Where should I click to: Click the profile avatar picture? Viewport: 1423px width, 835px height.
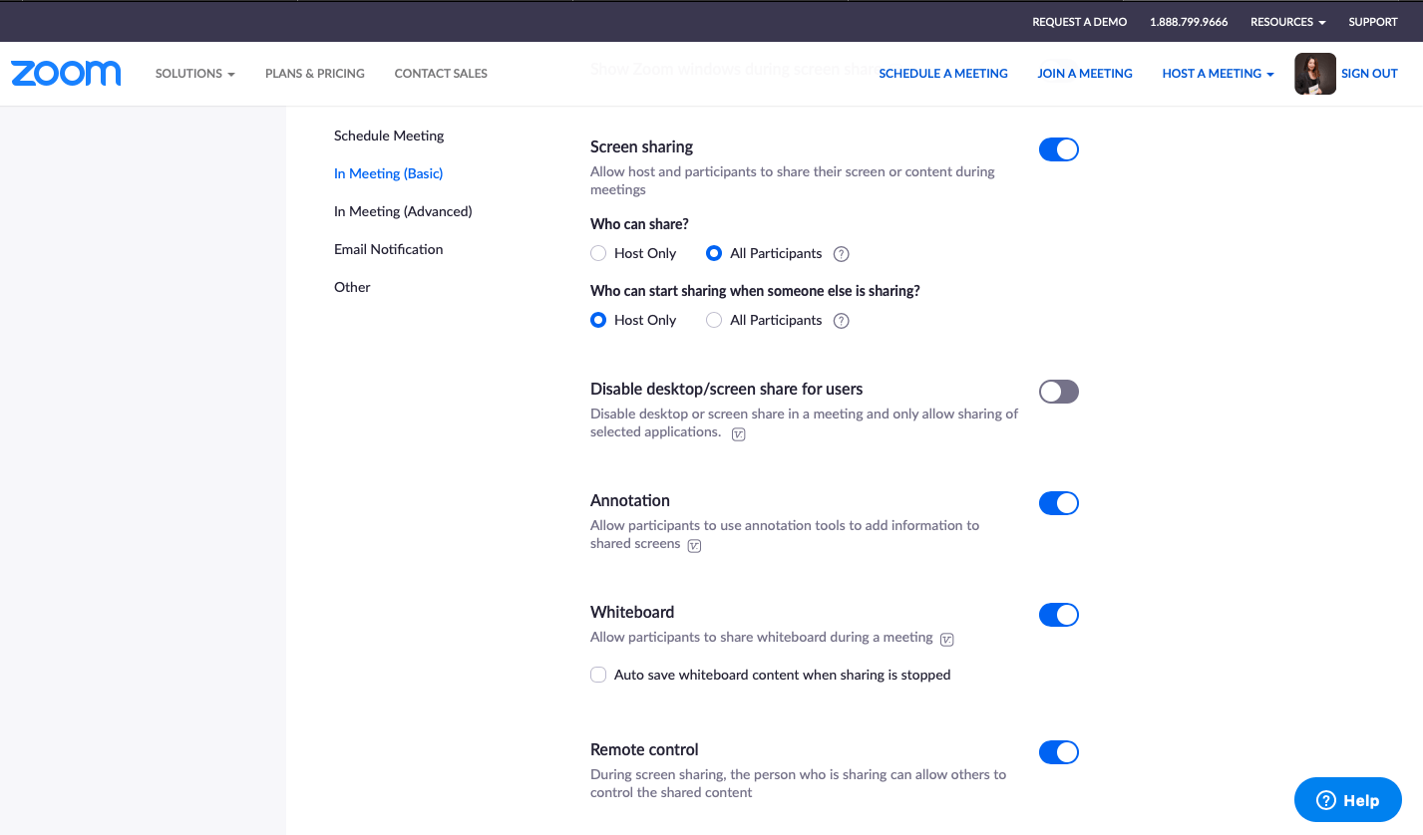pos(1314,73)
